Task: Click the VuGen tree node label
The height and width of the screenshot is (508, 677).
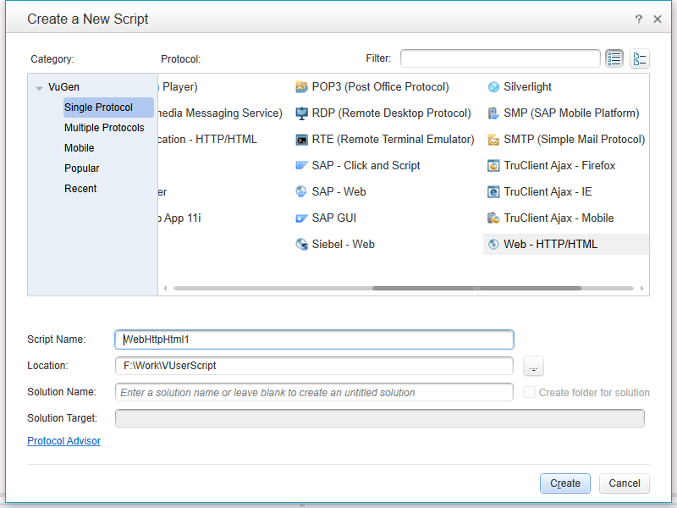Action: click(64, 87)
